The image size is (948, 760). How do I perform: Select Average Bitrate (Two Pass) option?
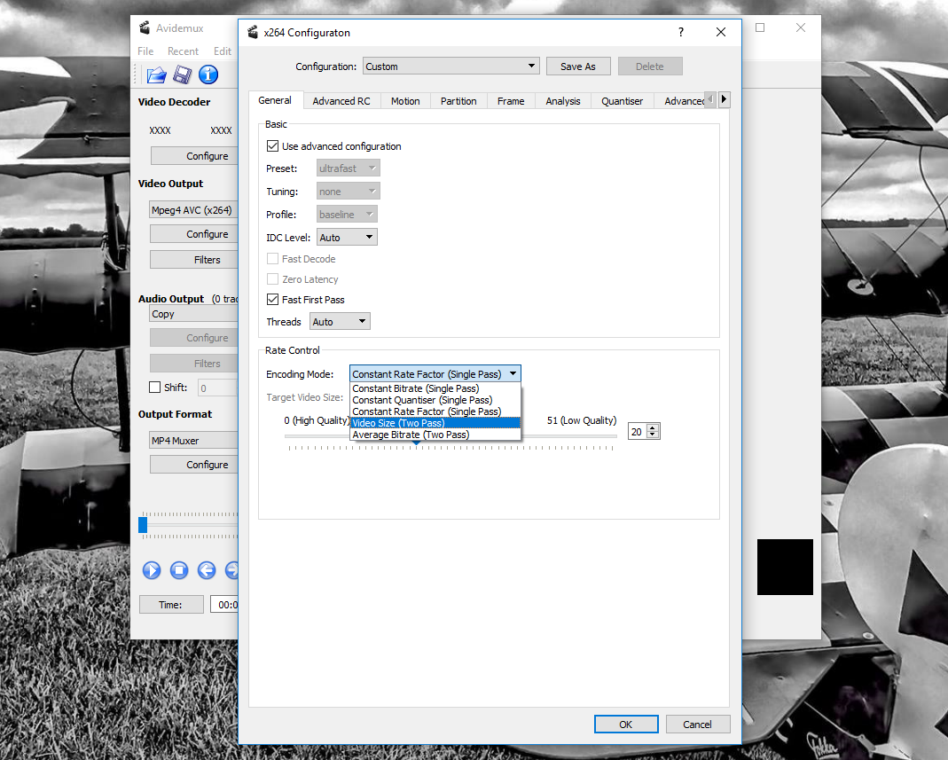tap(435, 435)
